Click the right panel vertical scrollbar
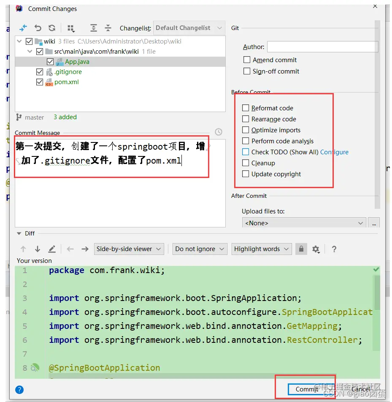The height and width of the screenshot is (402, 392). point(377,115)
